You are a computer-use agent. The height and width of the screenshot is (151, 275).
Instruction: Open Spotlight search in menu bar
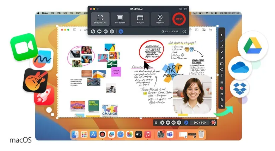212,13
